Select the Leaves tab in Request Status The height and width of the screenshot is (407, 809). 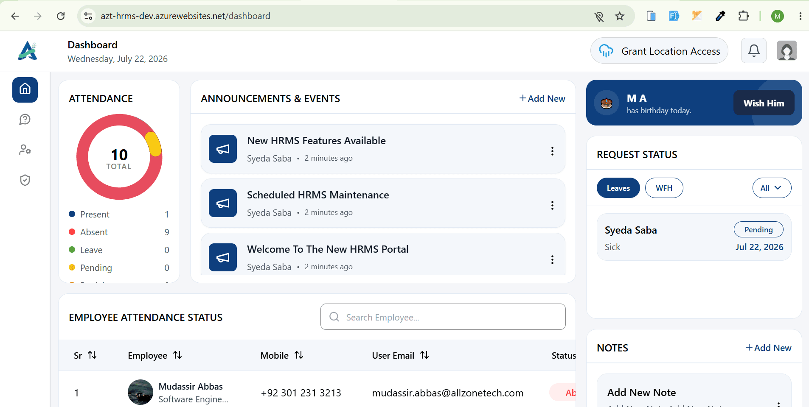point(618,188)
